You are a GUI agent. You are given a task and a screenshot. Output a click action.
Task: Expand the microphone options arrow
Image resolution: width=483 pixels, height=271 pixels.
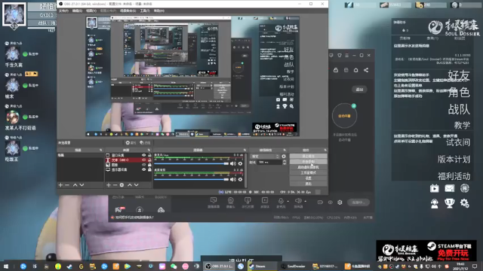pos(288,202)
